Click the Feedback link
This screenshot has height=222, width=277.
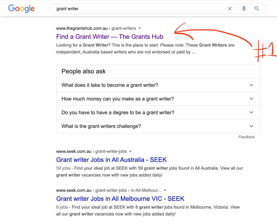pyautogui.click(x=247, y=137)
